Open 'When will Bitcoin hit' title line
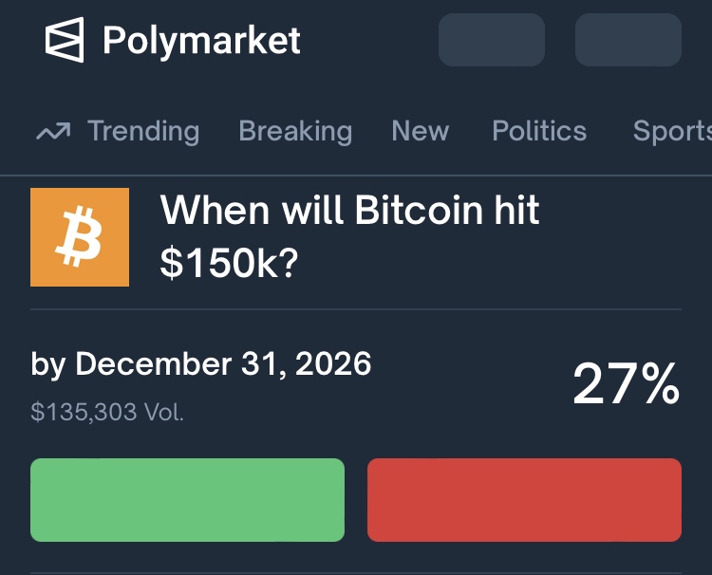The width and height of the screenshot is (712, 575). 349,210
